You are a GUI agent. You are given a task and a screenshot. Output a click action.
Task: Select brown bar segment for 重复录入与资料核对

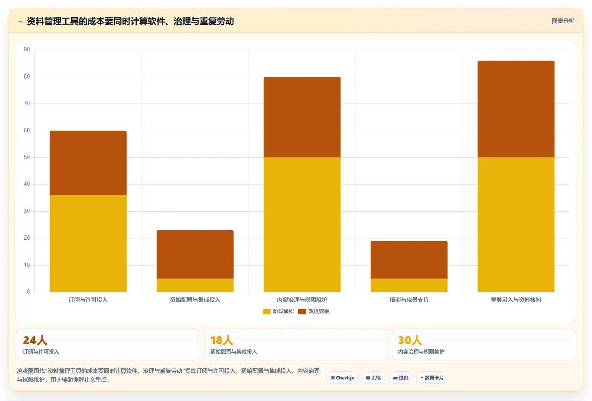(516, 109)
